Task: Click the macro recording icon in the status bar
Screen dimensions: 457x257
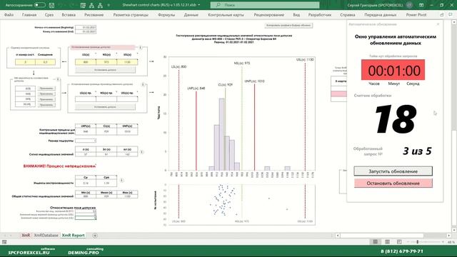Action: (x=4, y=242)
